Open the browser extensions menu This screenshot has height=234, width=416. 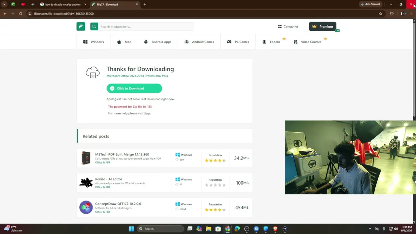[x=392, y=14]
